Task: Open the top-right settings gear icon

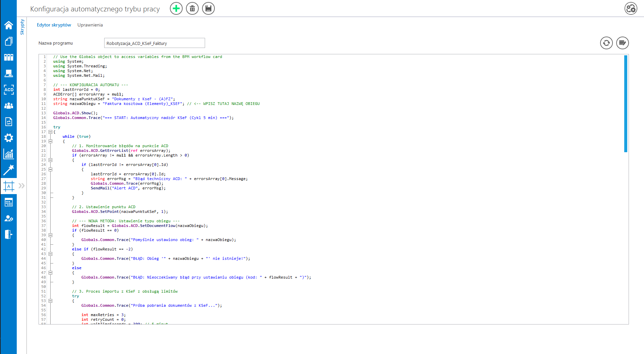Action: [631, 8]
